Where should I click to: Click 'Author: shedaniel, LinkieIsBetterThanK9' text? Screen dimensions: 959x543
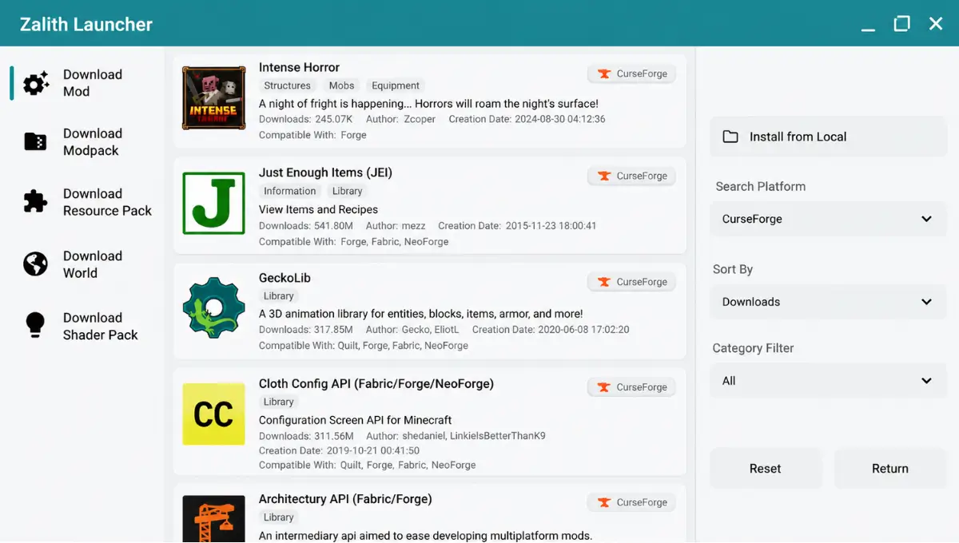pyautogui.click(x=456, y=436)
